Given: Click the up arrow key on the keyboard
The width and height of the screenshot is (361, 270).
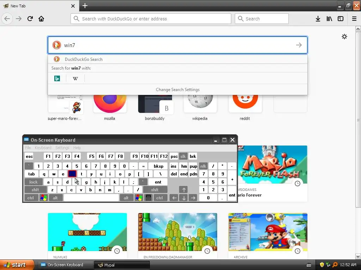Looking at the screenshot, I should (x=183, y=189).
